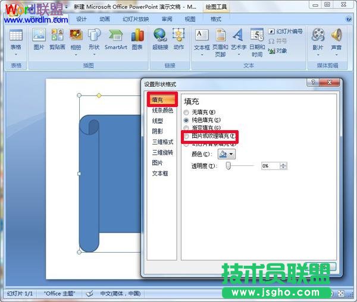Click the 幻灯片 1/1 status text
Viewport: 357px width, 302px height.
(x=20, y=293)
